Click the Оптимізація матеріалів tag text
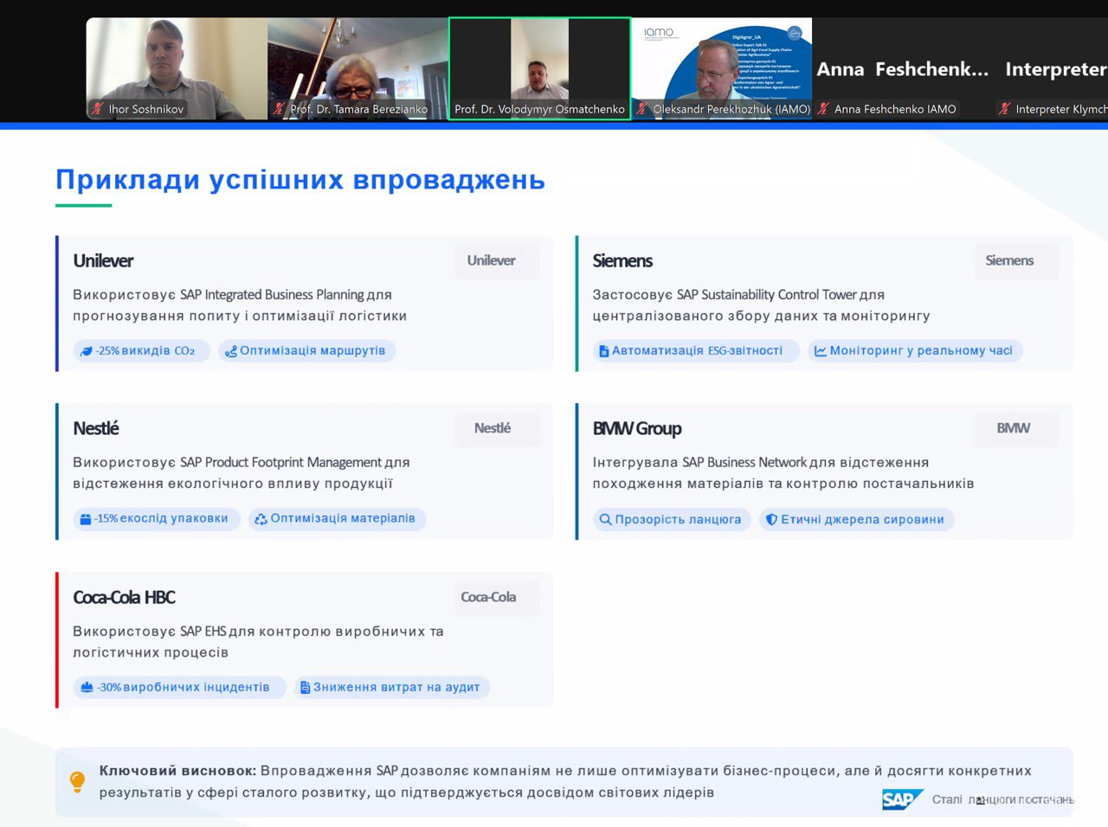 point(343,518)
